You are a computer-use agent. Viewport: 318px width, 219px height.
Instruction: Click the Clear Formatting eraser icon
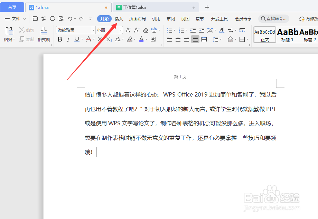[x=146, y=30]
